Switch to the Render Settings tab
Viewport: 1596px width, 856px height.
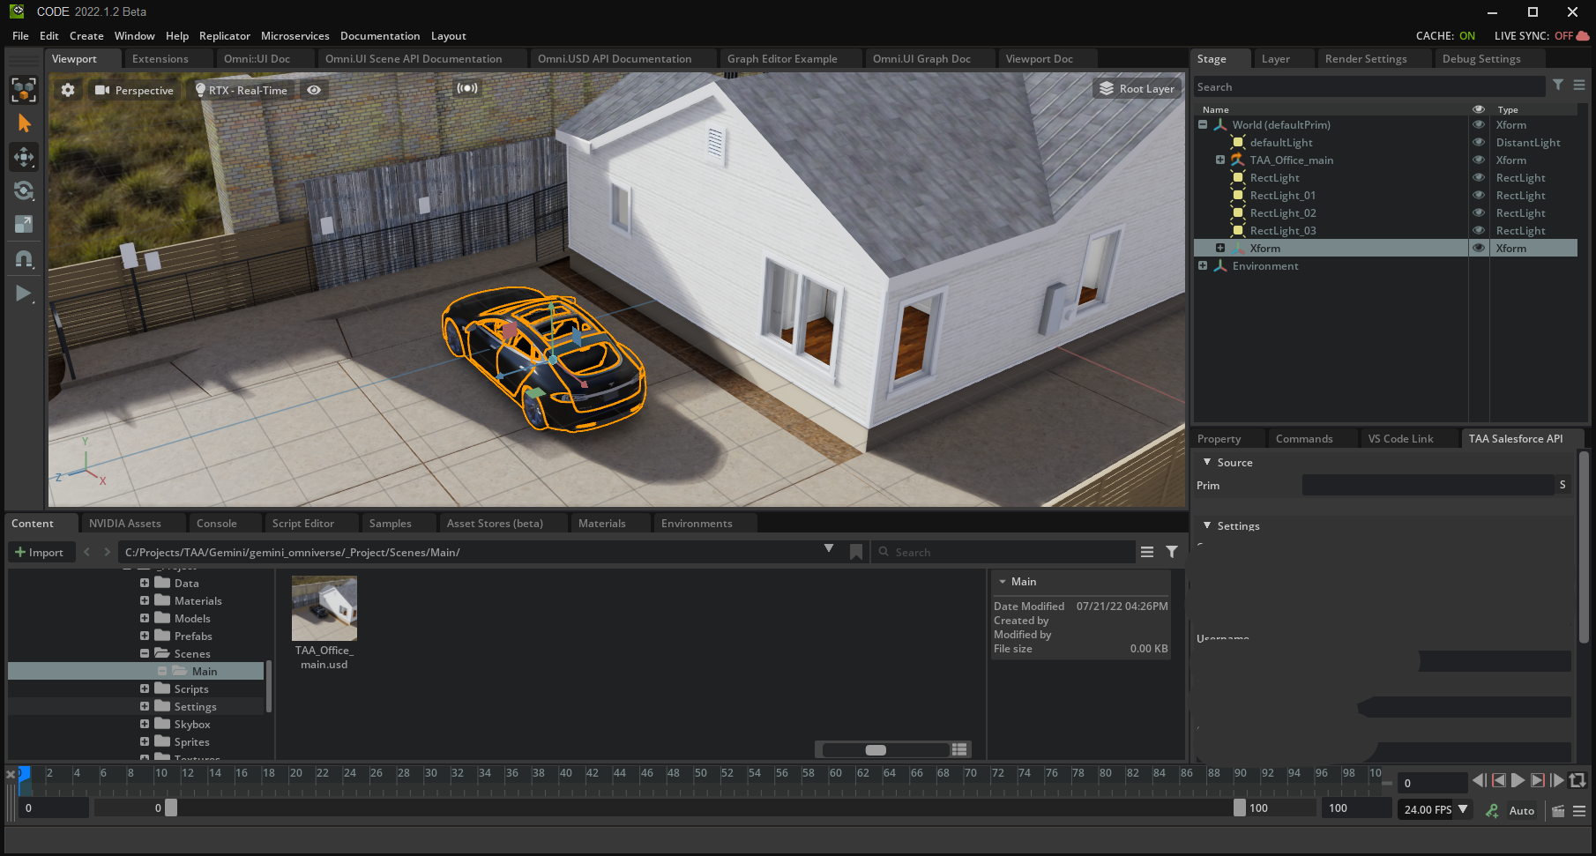(1365, 59)
